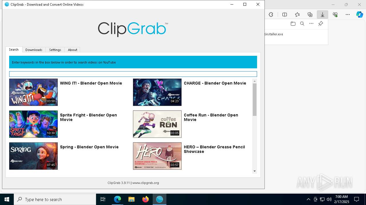Open Sprite Fright - Blender Open Movie title

pyautogui.click(x=88, y=117)
